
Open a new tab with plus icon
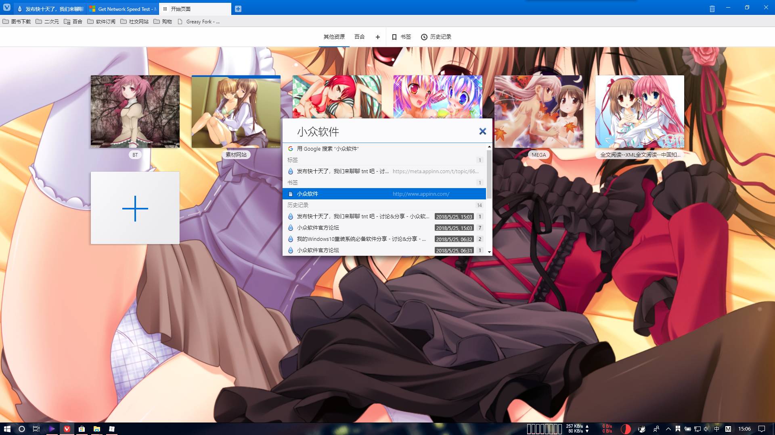[238, 9]
